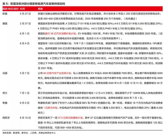Click the '时间' column header
The width and height of the screenshot is (165, 135).
point(22,9)
